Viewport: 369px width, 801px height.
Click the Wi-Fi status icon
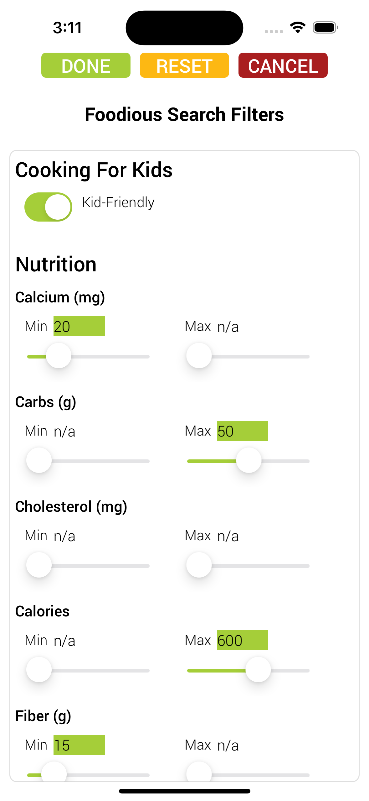tap(298, 28)
